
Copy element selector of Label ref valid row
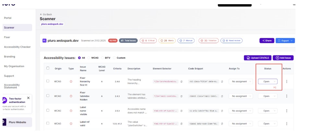coord(182,124)
